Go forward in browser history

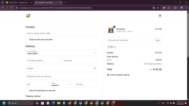click(7, 8)
